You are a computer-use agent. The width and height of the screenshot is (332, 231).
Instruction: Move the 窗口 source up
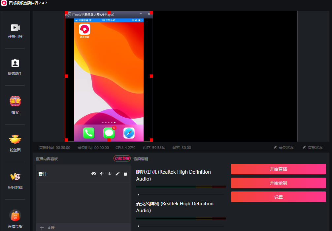click(x=102, y=174)
